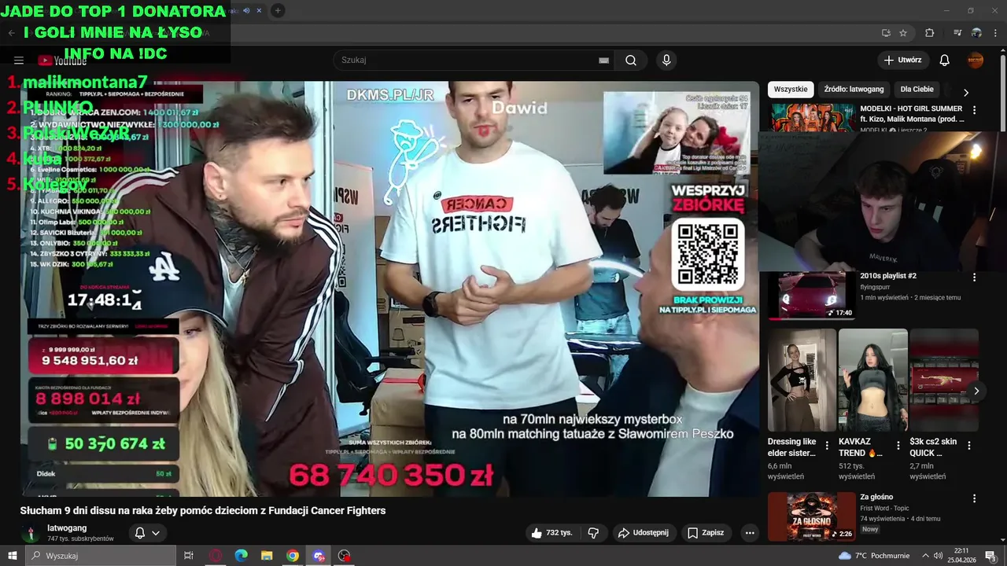Open the latwogang channel avatar
Screen dimensions: 1007x566
(x=31, y=533)
